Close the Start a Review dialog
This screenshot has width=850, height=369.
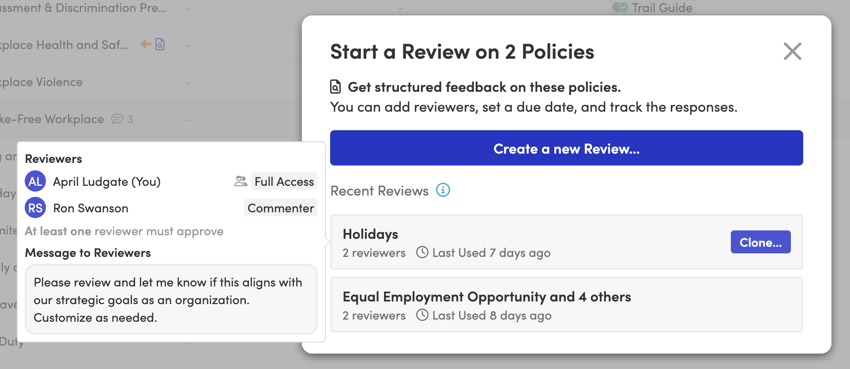792,52
